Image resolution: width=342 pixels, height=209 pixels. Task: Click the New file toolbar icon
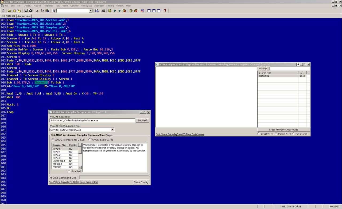click(3, 11)
